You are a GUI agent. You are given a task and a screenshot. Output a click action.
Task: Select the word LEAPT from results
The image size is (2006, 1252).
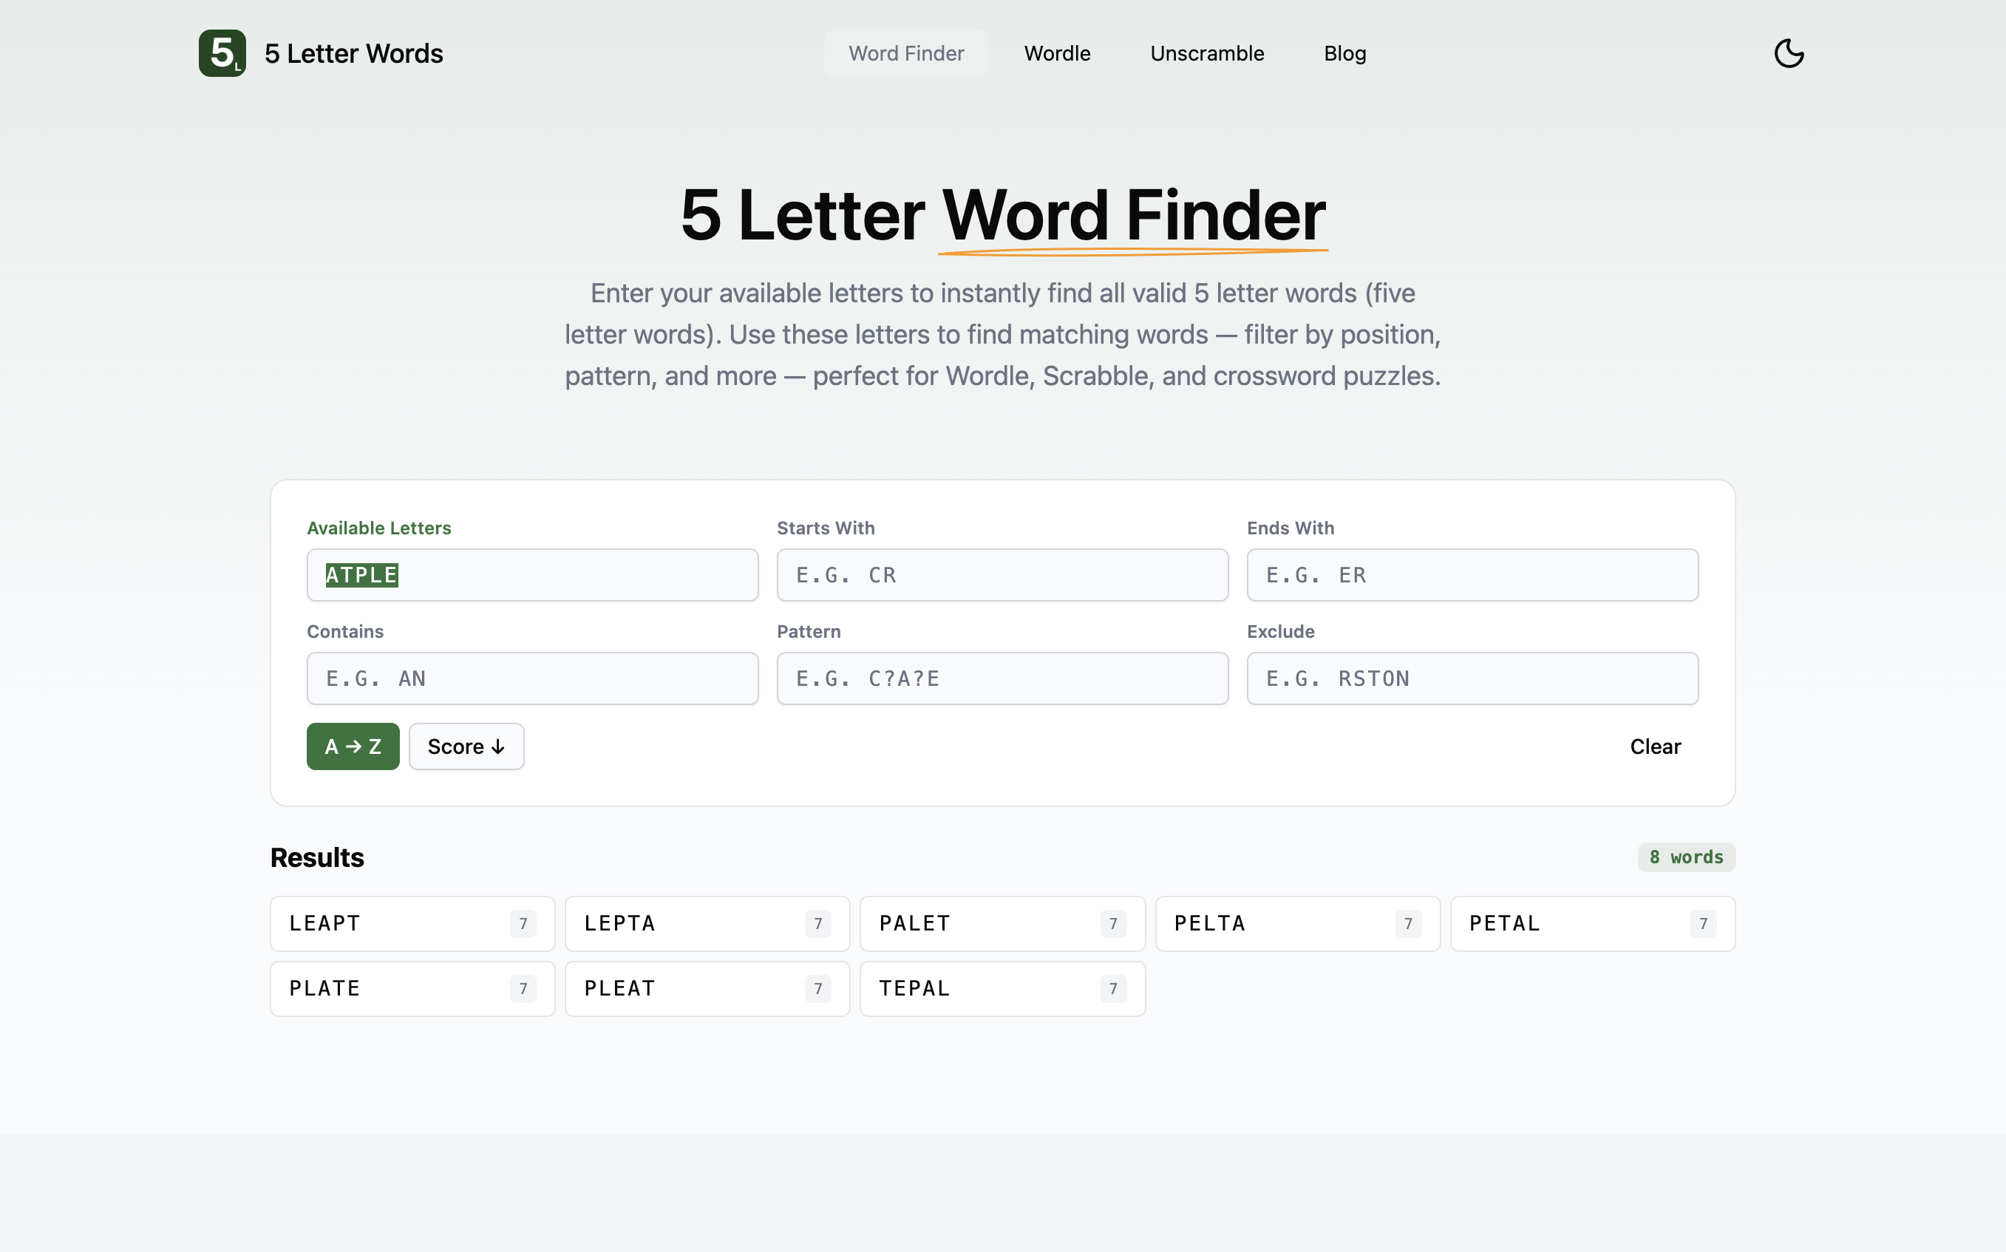click(x=412, y=923)
